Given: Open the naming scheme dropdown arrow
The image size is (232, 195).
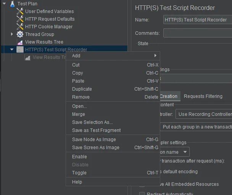Looking at the screenshot, I should (185, 152).
